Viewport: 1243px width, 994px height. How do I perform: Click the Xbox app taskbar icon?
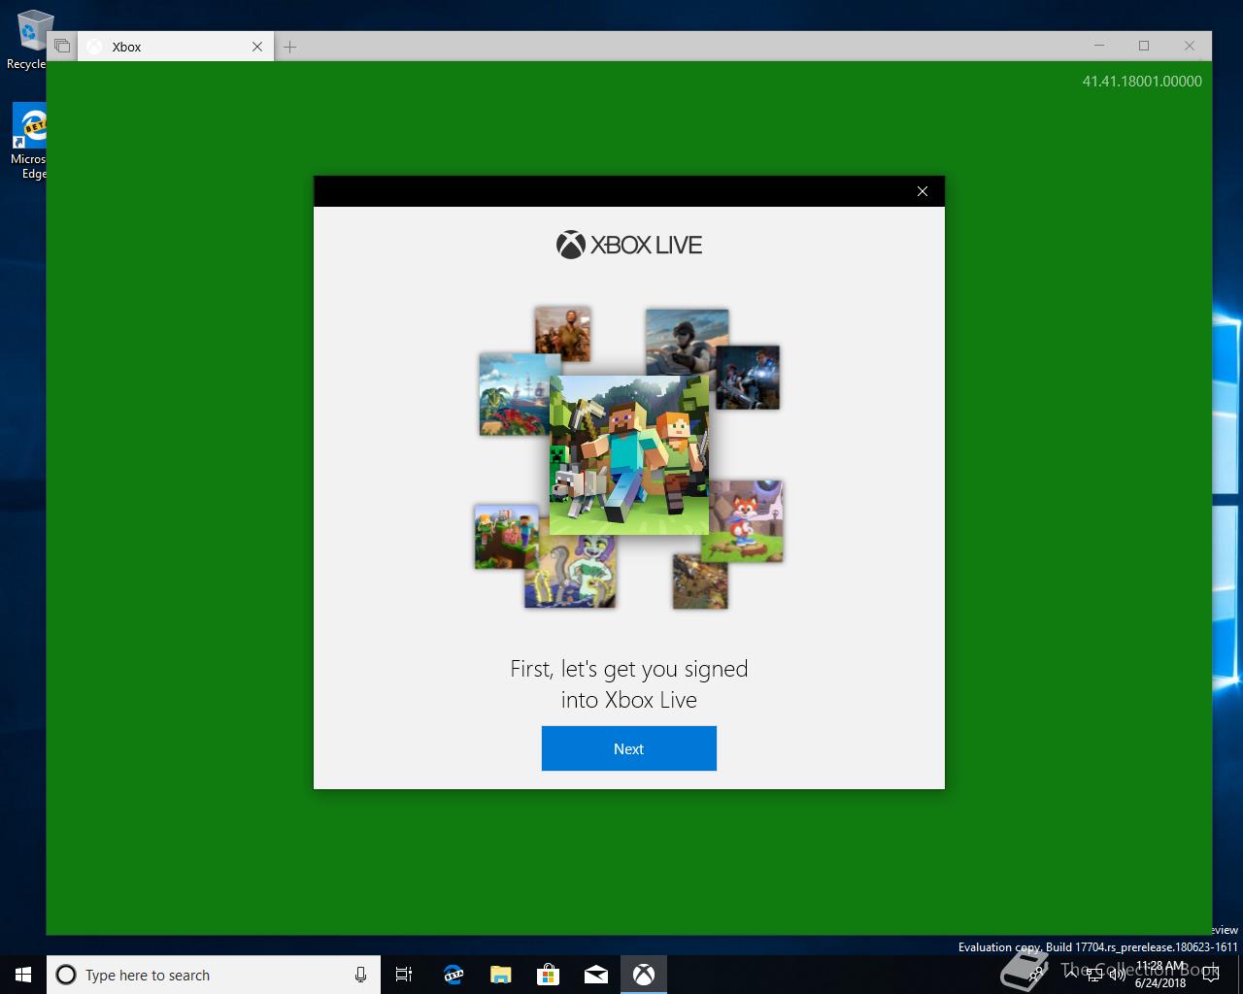(x=644, y=975)
